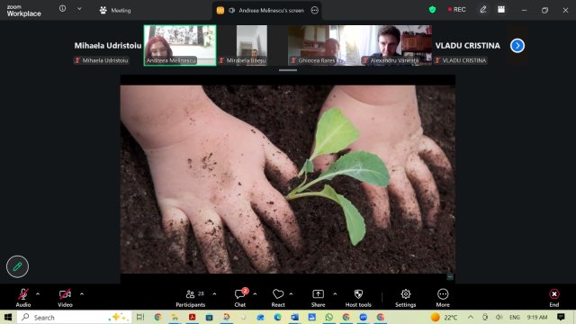Image resolution: width=576 pixels, height=324 pixels.
Task: Open Windows Start menu
Action: point(8,317)
